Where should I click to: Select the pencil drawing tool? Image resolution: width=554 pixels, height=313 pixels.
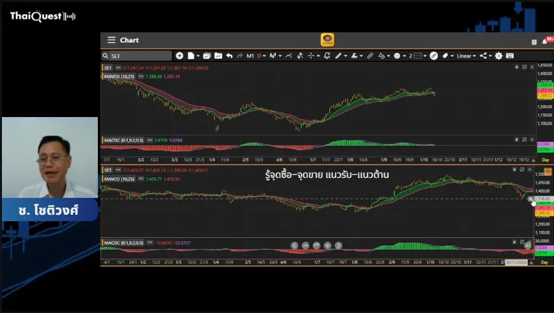click(338, 56)
